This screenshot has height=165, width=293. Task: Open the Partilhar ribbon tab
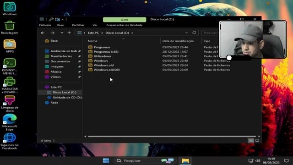[78, 25]
